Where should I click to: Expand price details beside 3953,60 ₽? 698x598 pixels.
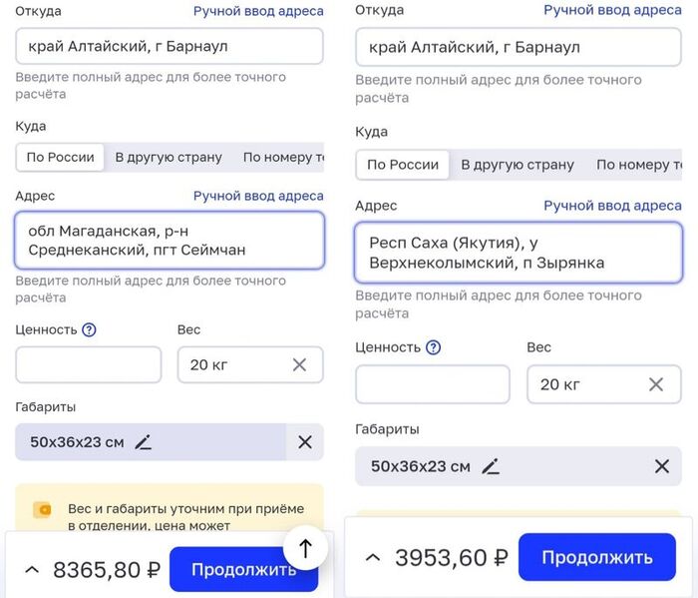(x=372, y=557)
